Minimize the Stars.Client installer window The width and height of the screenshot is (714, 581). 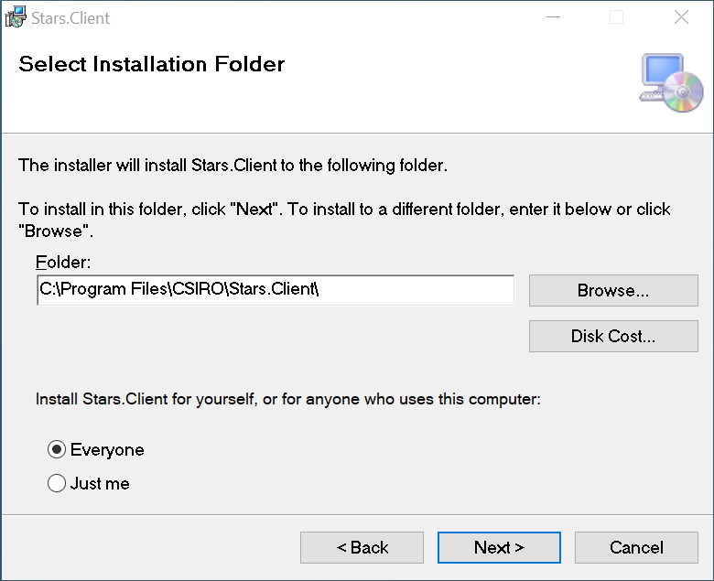552,17
